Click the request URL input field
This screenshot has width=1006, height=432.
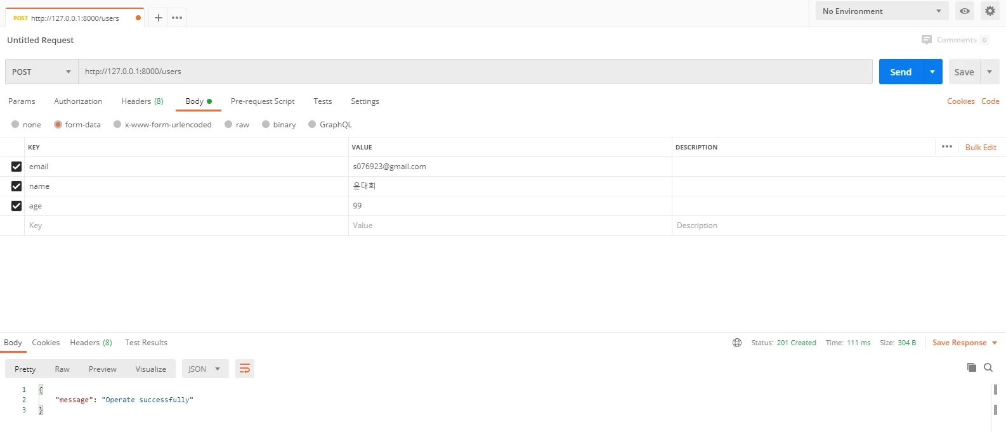pos(474,72)
